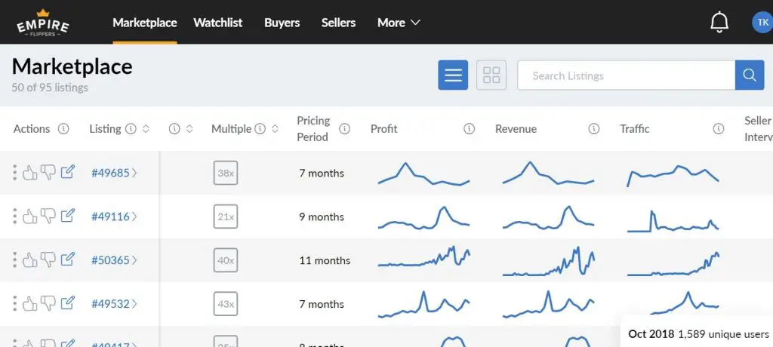
Task: Thumbs up listing #50365
Action: (x=30, y=259)
